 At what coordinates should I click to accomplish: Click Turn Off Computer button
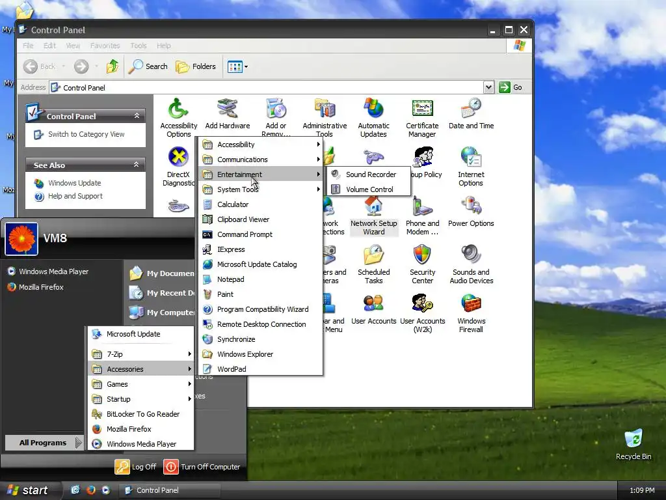click(x=202, y=467)
